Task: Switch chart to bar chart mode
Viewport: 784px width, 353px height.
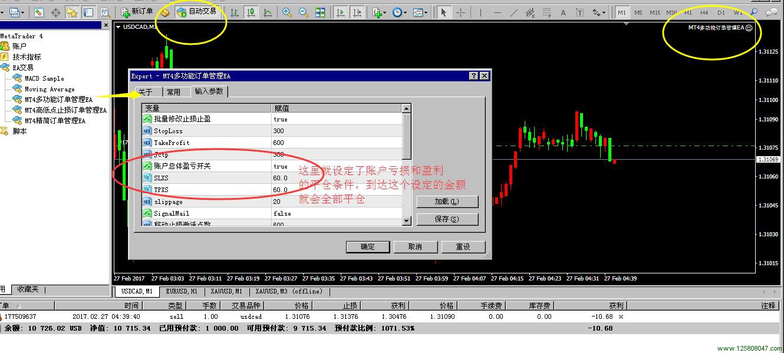Action: [235, 12]
